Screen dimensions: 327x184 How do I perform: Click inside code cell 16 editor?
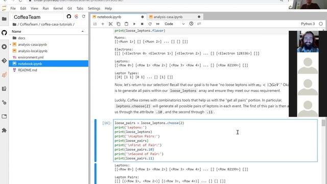pos(216,141)
